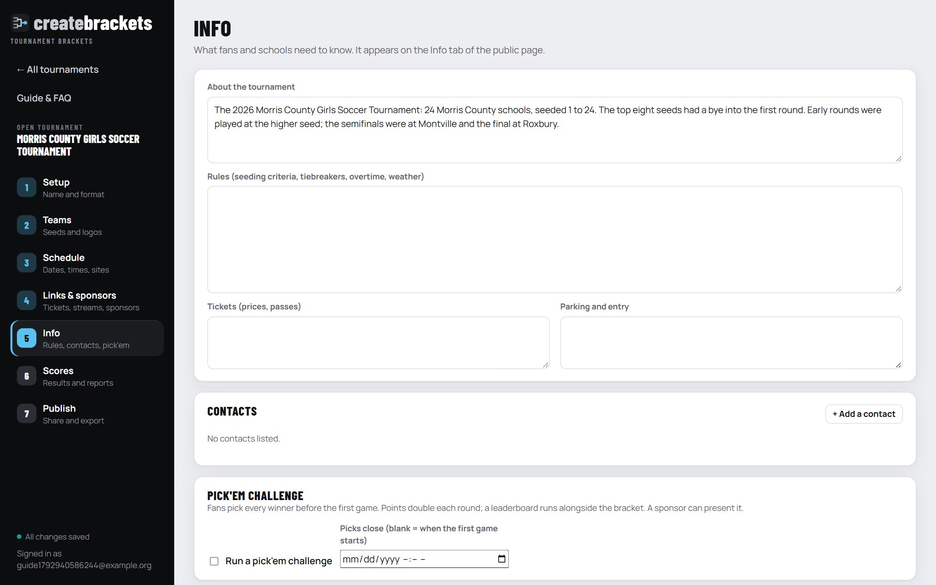The width and height of the screenshot is (936, 585).
Task: Enable the Run a pick'em challenge checkbox
Action: pos(214,561)
